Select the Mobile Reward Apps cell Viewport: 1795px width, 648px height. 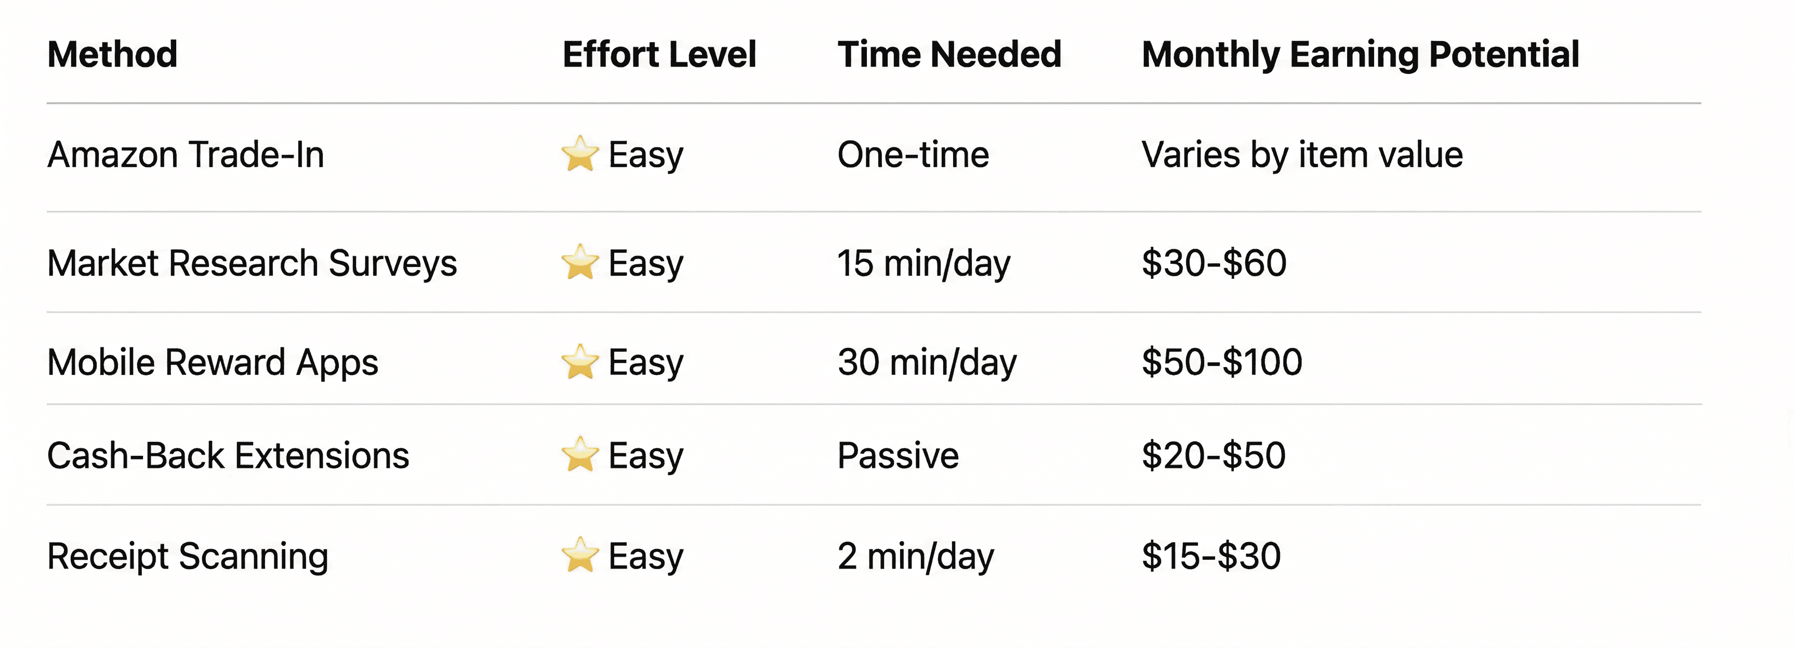click(213, 362)
